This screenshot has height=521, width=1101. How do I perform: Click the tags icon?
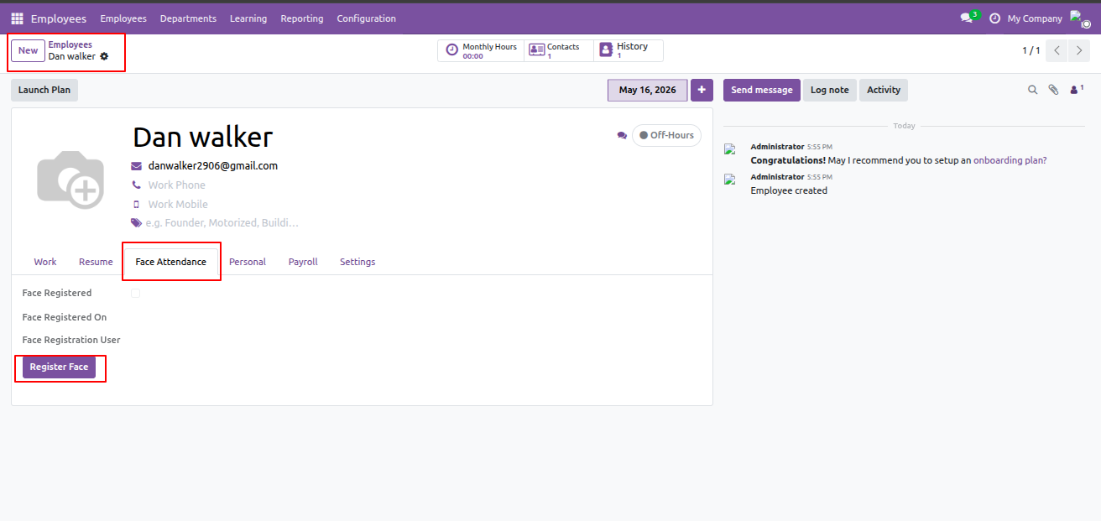point(137,223)
